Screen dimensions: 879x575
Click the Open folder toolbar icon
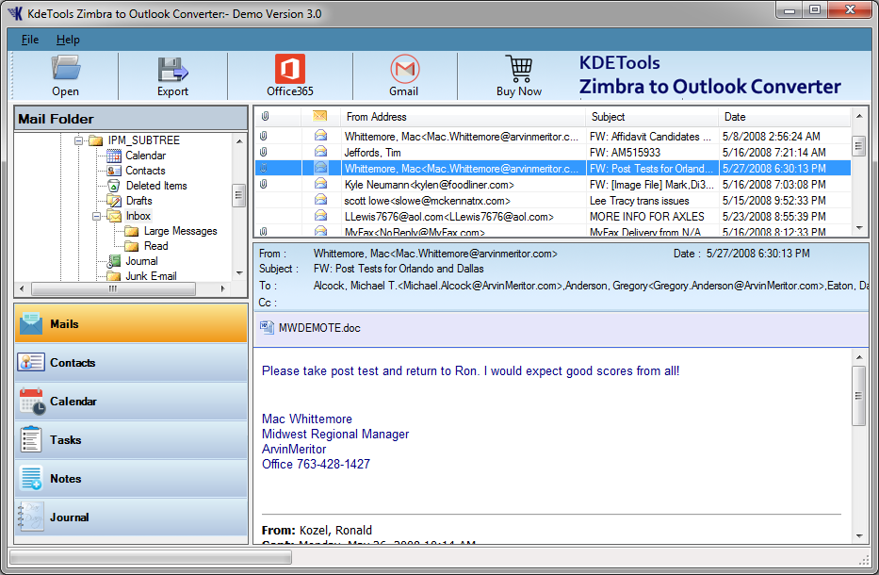66,69
